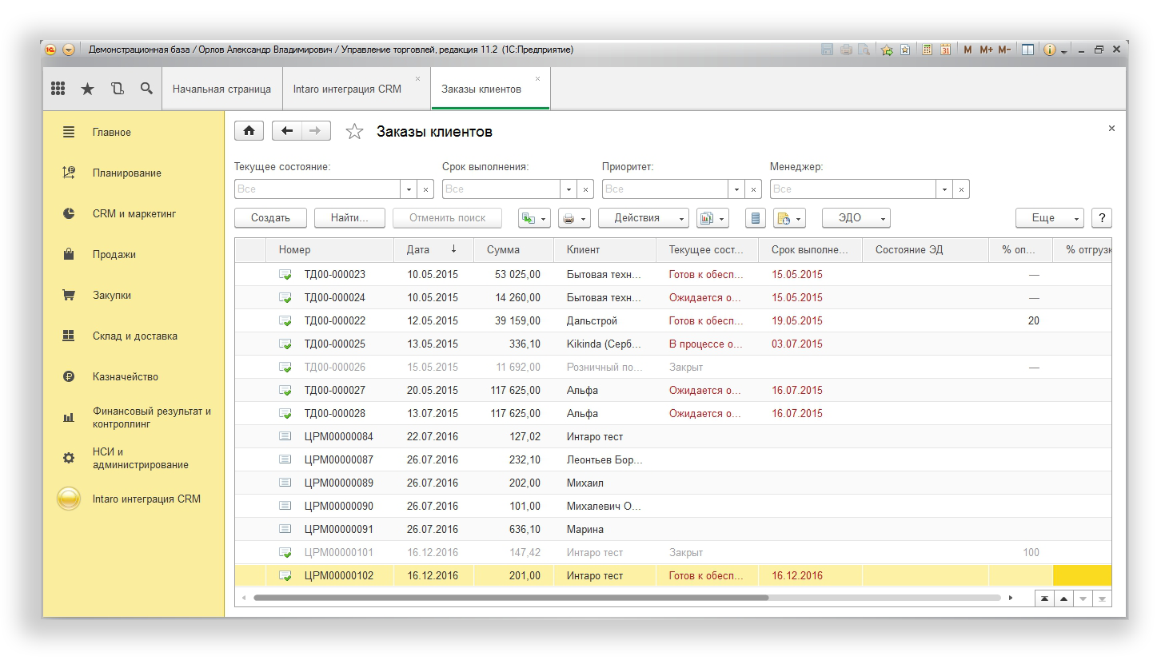Image resolution: width=1169 pixels, height=660 pixels.
Task: Open Финансовый результат и контроллинг section
Action: pyautogui.click(x=134, y=417)
